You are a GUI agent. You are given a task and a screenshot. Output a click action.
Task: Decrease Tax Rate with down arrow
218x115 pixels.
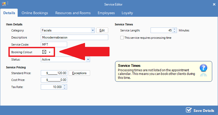click(65, 88)
